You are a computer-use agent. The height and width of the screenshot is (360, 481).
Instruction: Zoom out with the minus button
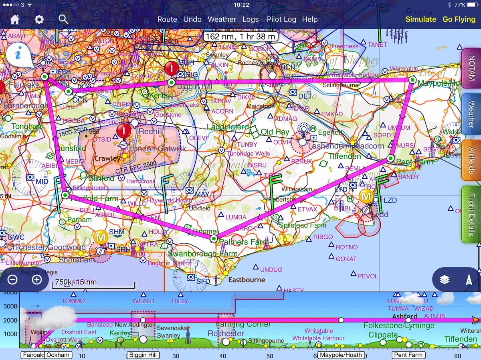(12, 280)
